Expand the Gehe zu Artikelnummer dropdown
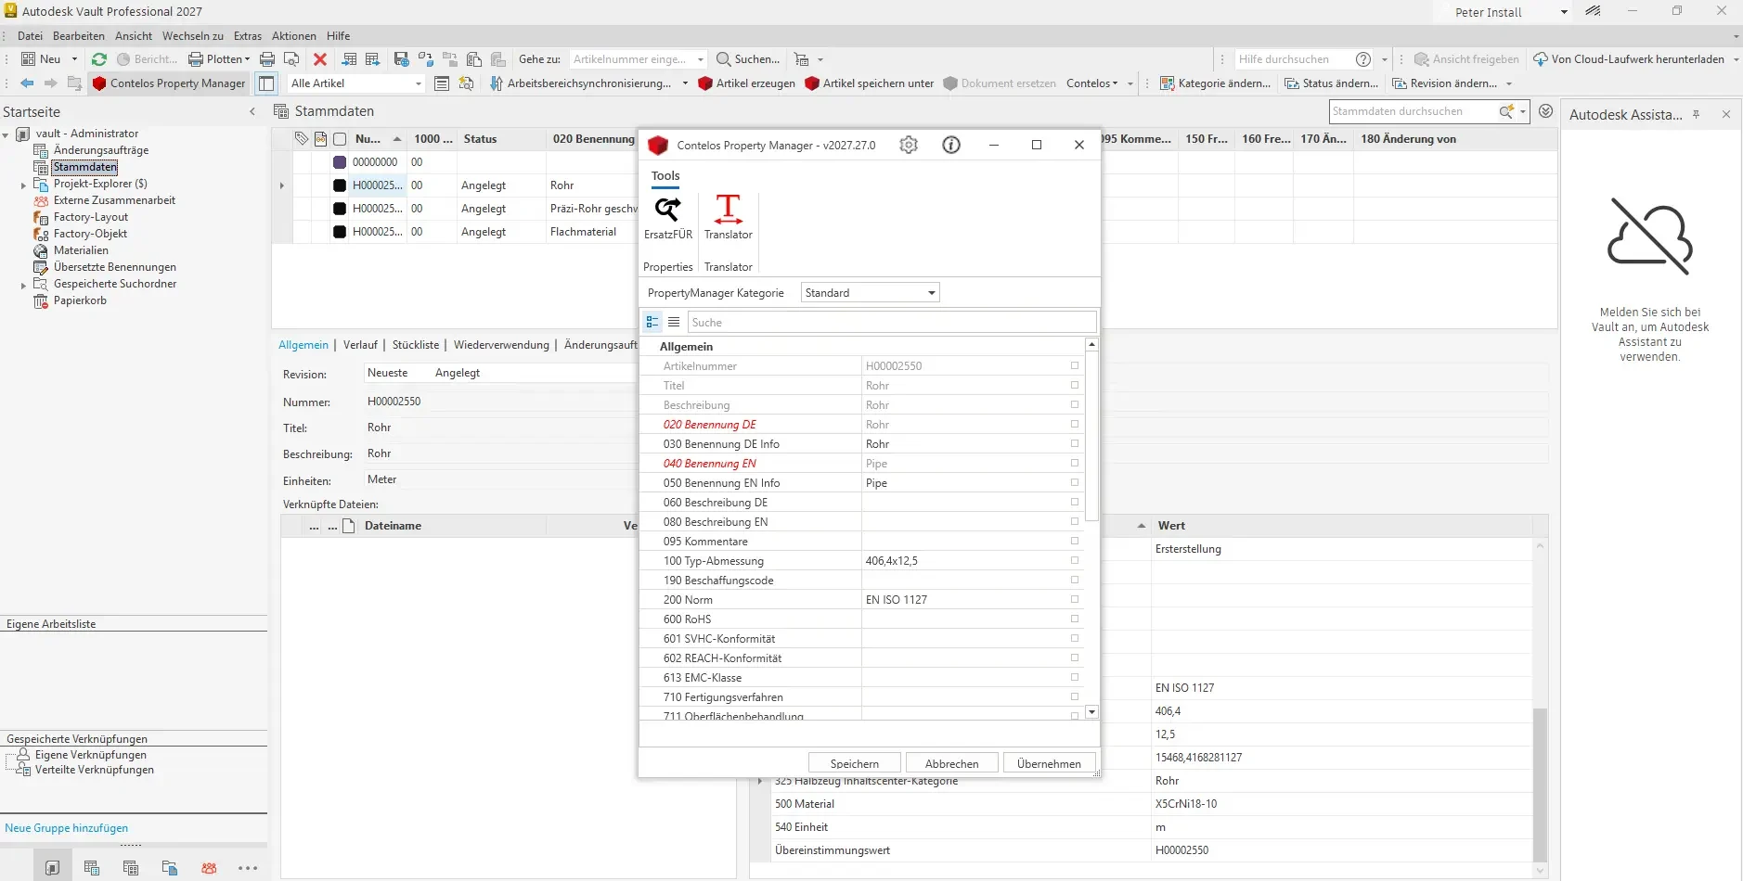Screen dimensions: 1743x881 tap(701, 59)
